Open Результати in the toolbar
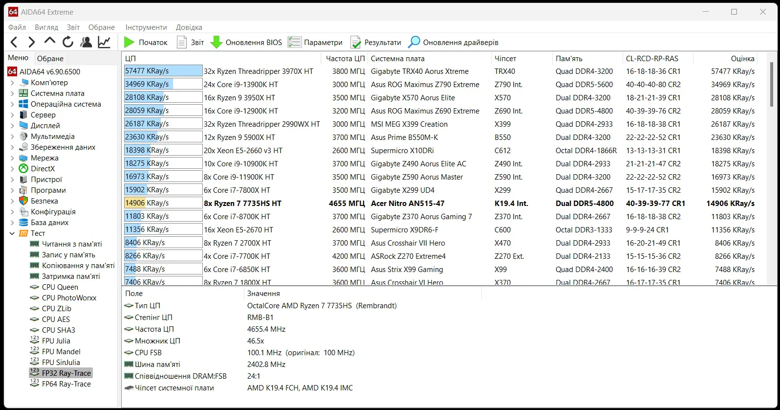This screenshot has height=410, width=780. click(x=376, y=43)
